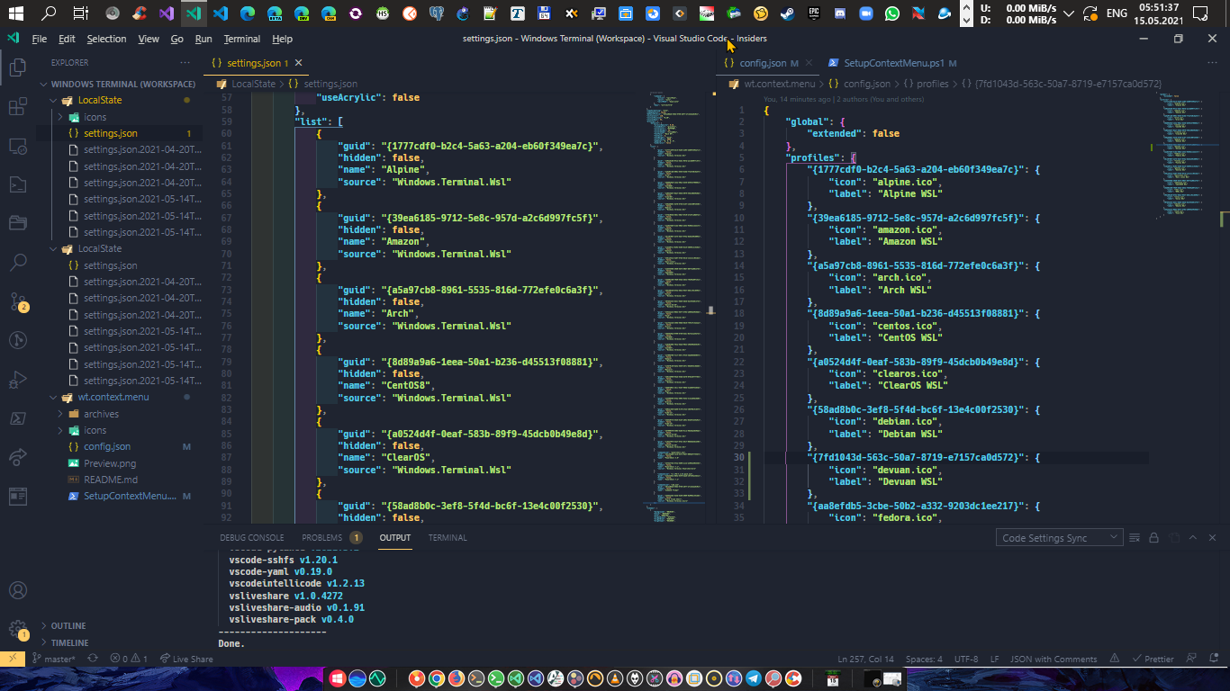Viewport: 1230px width, 691px height.
Task: Click feedback icon in status bar
Action: pos(1191,659)
